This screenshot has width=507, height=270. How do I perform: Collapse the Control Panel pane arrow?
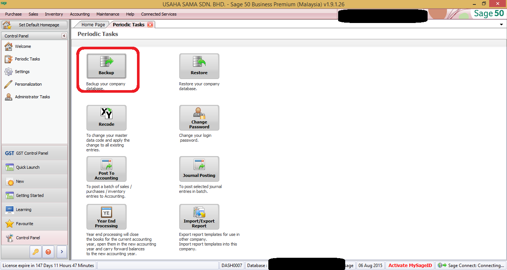(x=64, y=36)
